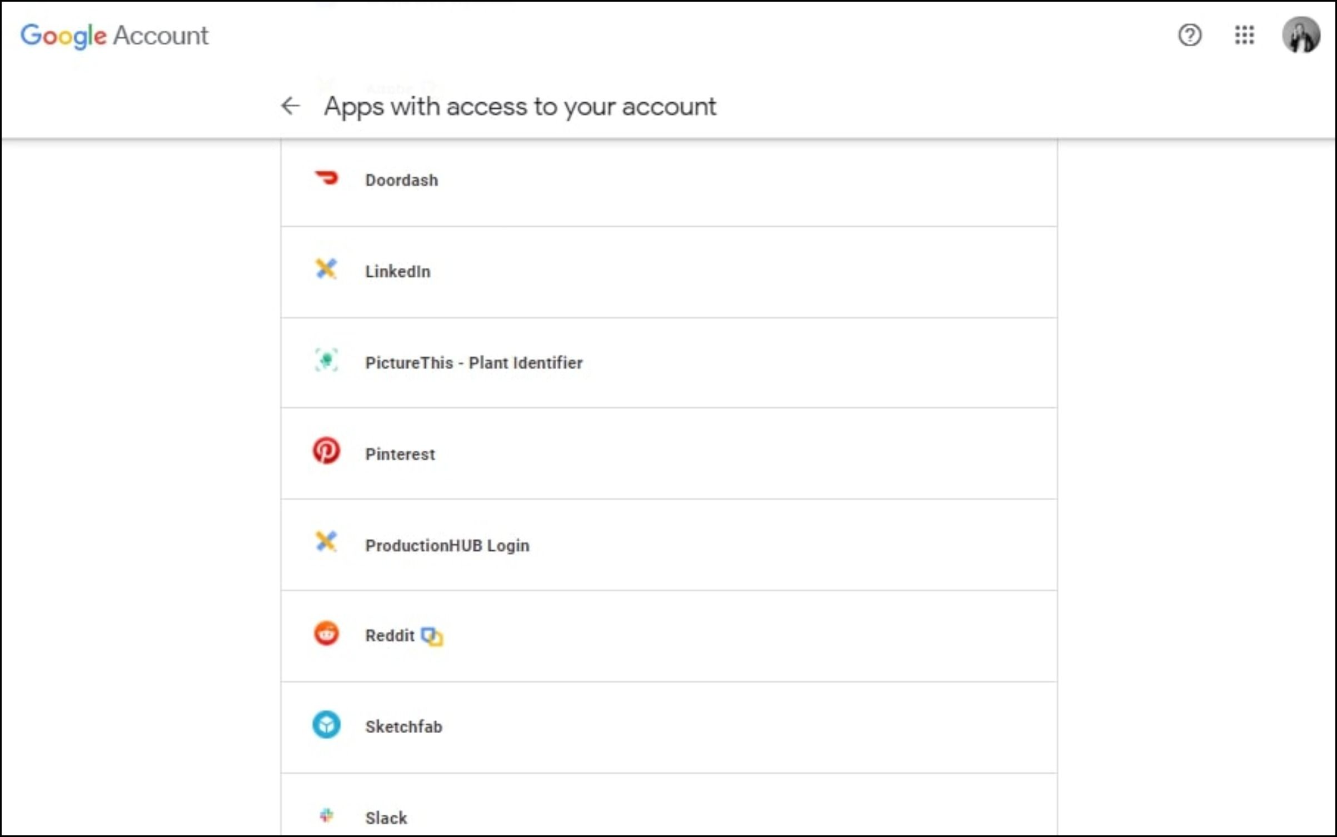Click the profile avatar picture

click(1300, 36)
